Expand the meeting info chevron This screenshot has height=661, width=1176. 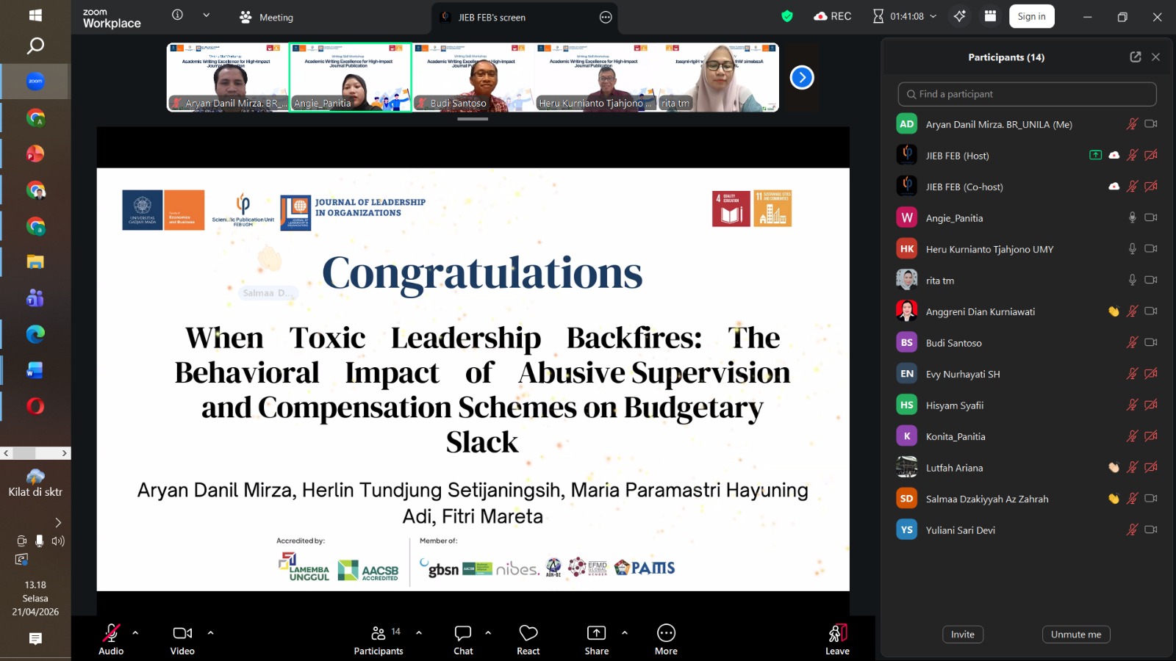[x=207, y=15]
